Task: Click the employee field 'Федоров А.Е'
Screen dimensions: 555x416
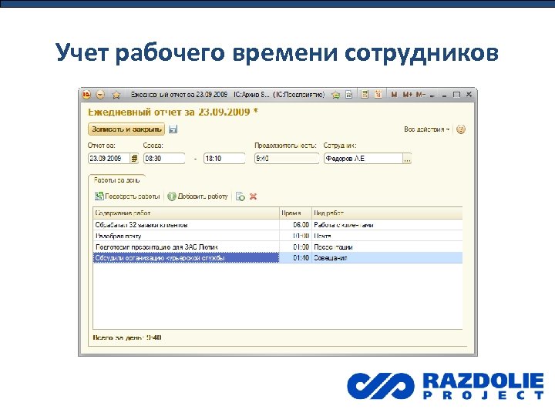Action: 363,158
